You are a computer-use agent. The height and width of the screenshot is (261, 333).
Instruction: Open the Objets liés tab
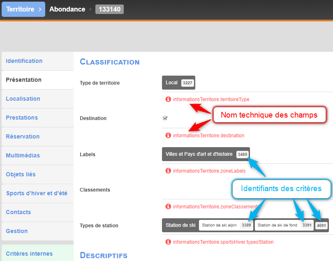(x=37, y=174)
